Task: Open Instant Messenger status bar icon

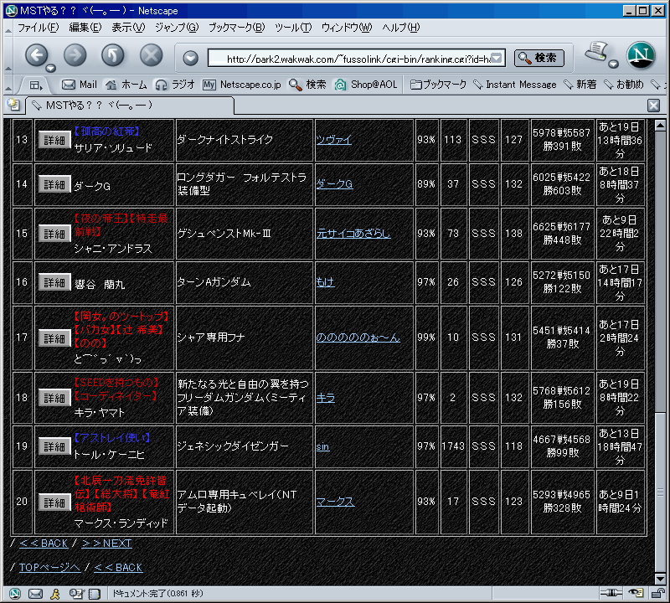Action: pyautogui.click(x=55, y=593)
